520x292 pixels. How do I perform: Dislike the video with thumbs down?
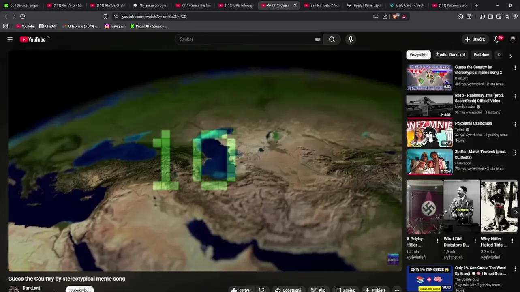[x=262, y=290]
